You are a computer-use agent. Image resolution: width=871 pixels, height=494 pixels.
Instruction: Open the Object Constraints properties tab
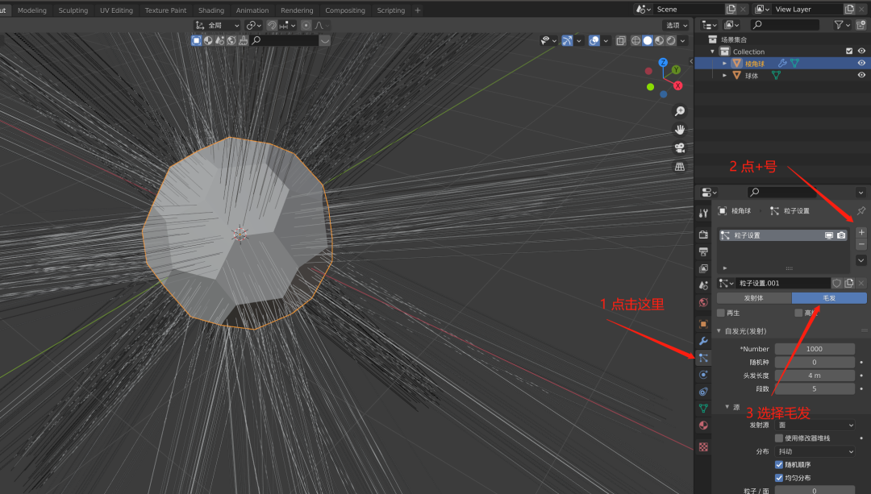point(703,392)
